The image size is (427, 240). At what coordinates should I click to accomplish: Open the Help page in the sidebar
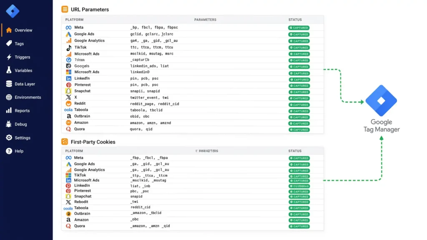click(x=19, y=151)
